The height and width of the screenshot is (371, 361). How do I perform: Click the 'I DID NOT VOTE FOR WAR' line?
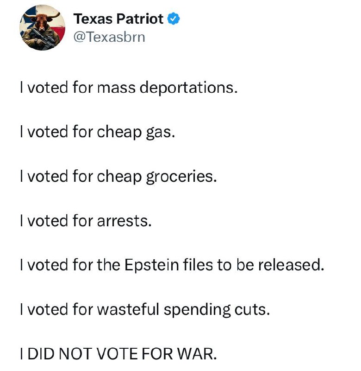[x=118, y=354]
